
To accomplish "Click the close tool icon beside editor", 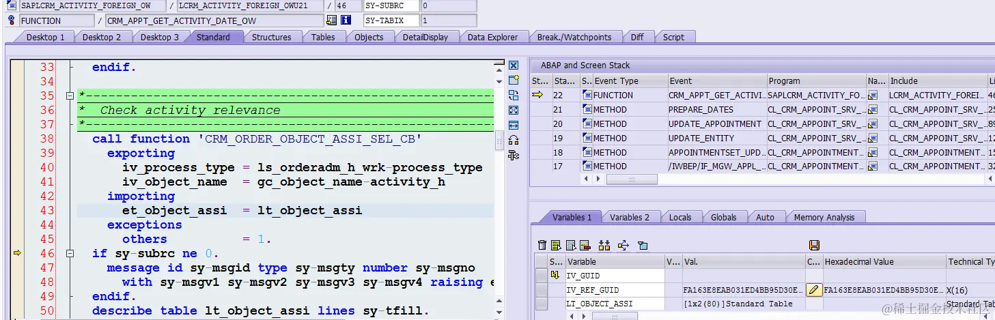I will 514,66.
